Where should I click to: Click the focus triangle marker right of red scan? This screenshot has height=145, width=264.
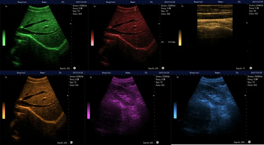pos(159,24)
